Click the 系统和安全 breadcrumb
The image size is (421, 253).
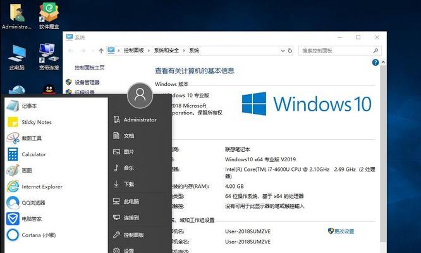(x=166, y=50)
